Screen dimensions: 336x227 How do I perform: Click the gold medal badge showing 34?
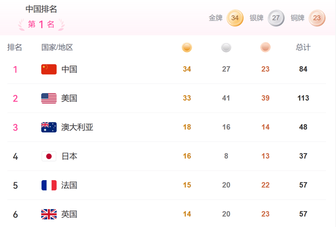(235, 18)
